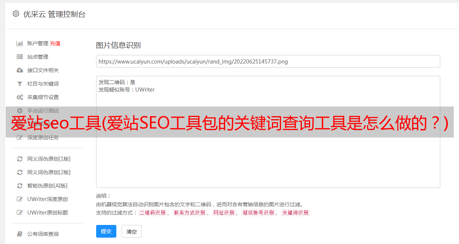The width and height of the screenshot is (459, 244).
Task: Select 栏目与关键词 from the sidebar
Action: pyautogui.click(x=43, y=84)
